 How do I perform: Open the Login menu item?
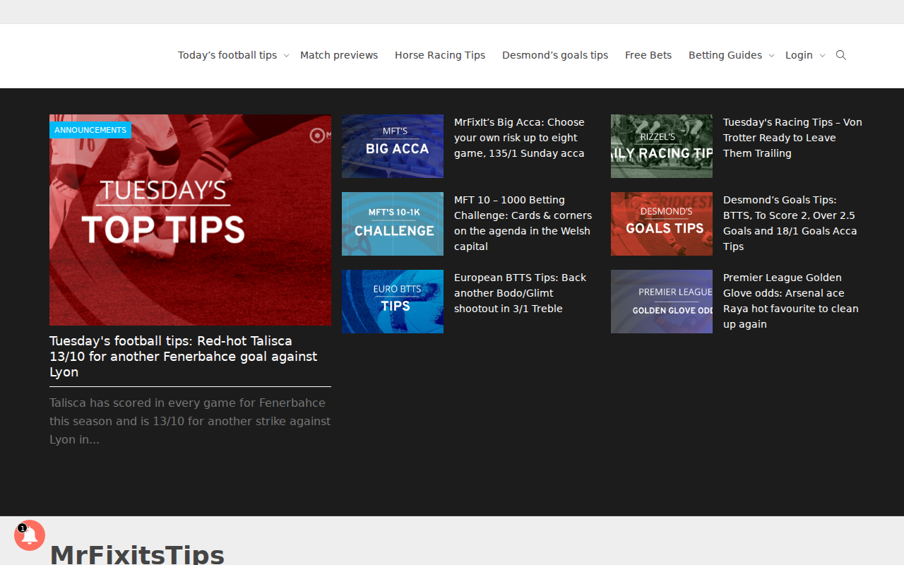(799, 55)
